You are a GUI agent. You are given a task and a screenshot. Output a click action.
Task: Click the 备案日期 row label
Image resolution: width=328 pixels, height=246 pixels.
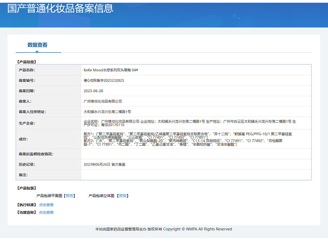[27, 91]
